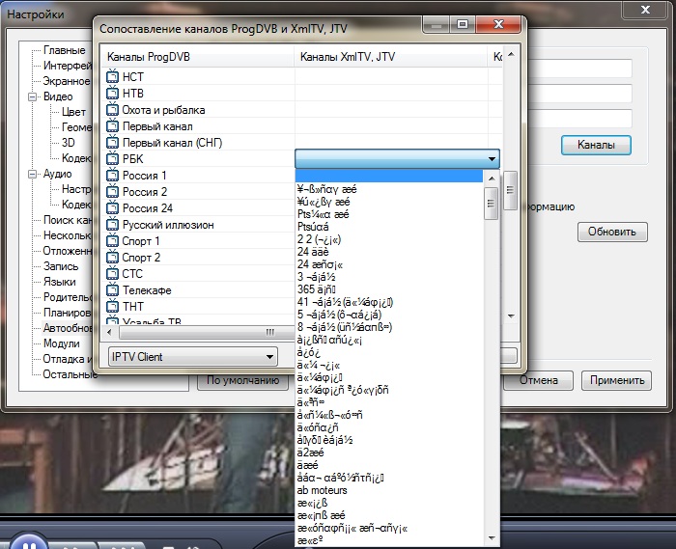Click the Спорт 1 channel icon

tap(112, 241)
